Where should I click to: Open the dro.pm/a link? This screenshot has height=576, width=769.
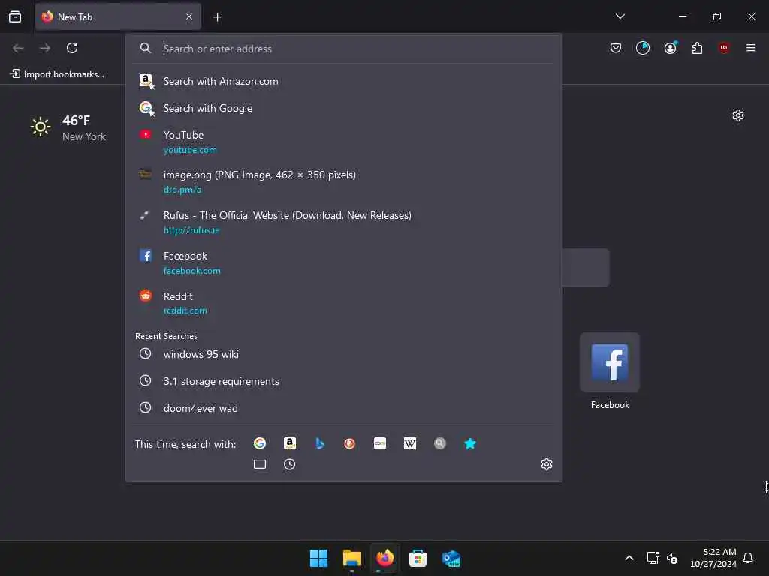[182, 190]
